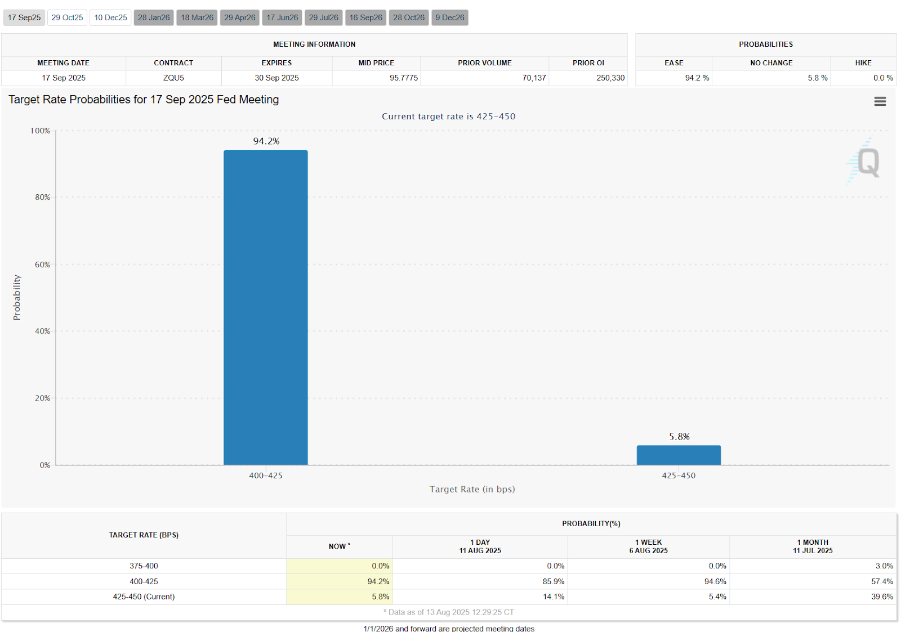Select the 17 Sep25 meeting tab

pyautogui.click(x=24, y=17)
